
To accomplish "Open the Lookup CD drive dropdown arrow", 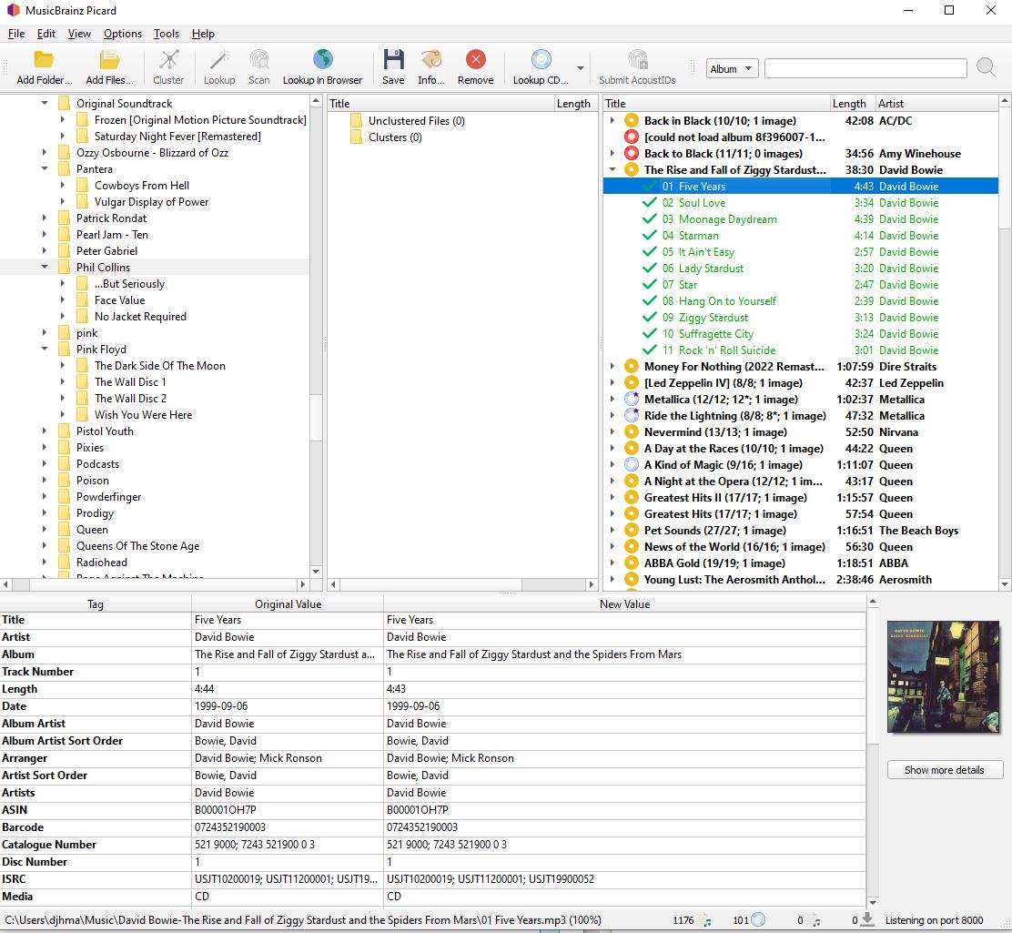I will (581, 68).
